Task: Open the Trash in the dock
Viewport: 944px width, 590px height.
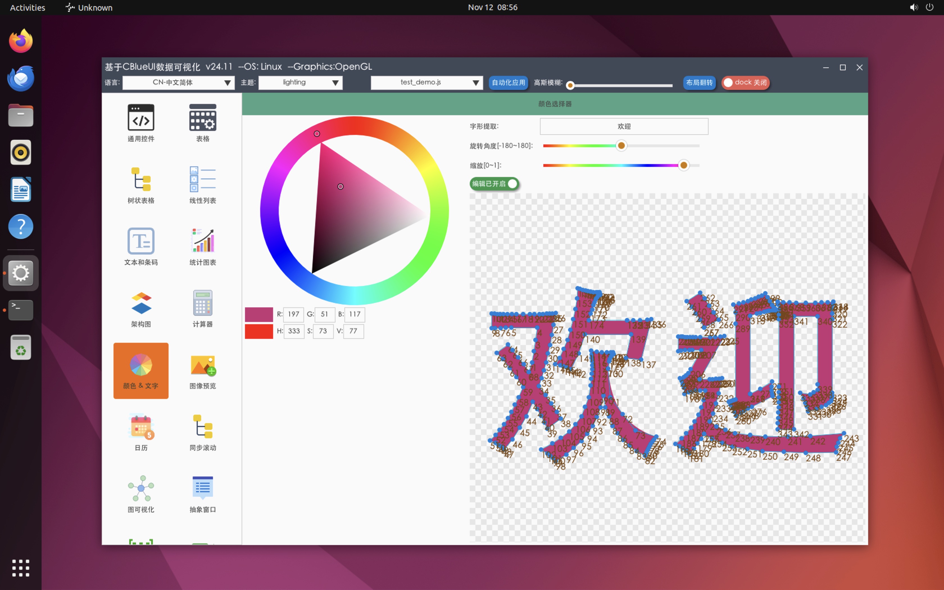Action: point(21,347)
